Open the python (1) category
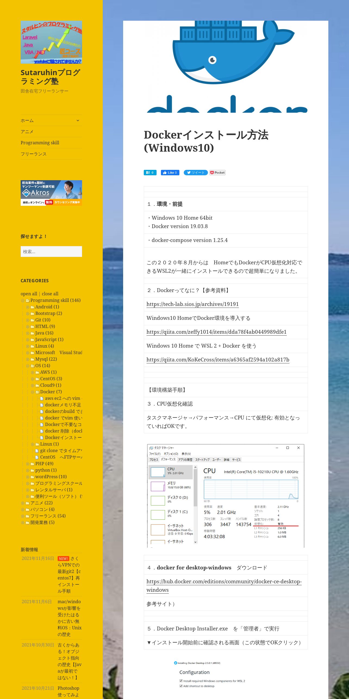 coord(46,470)
